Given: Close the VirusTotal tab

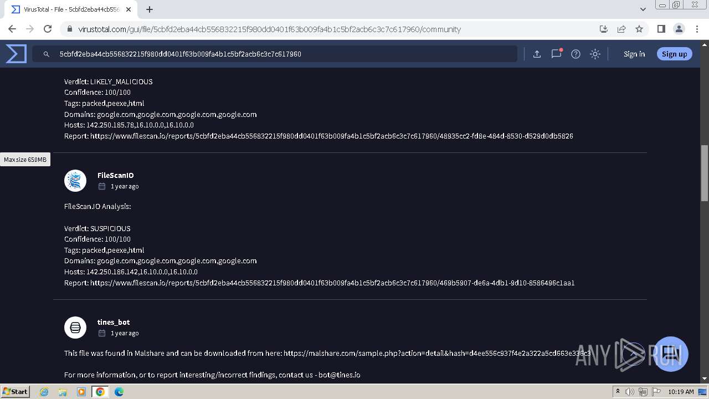Looking at the screenshot, I should (129, 9).
